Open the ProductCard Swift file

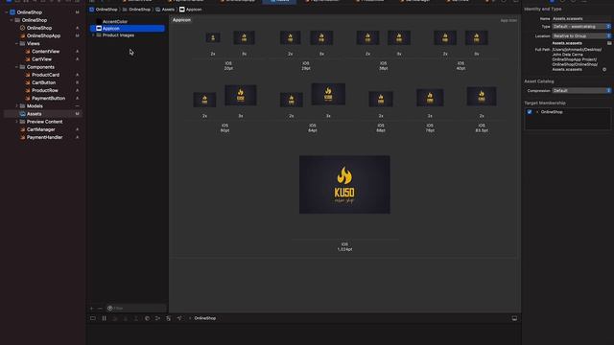click(45, 75)
